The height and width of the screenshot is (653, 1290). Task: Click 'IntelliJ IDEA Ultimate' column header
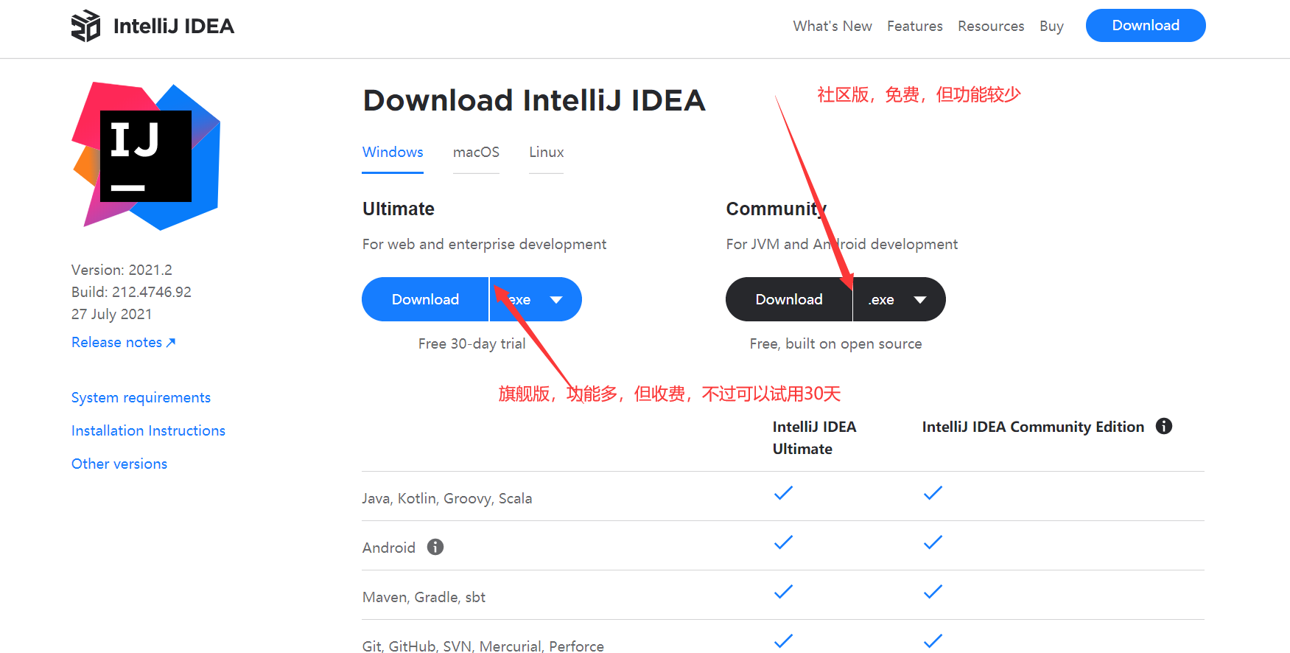(x=814, y=438)
